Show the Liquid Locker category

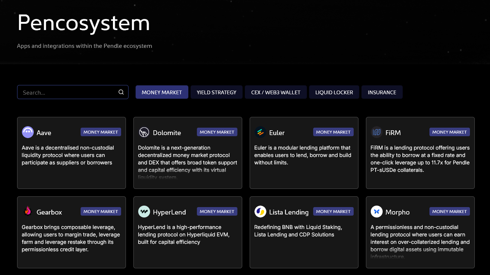pyautogui.click(x=334, y=92)
